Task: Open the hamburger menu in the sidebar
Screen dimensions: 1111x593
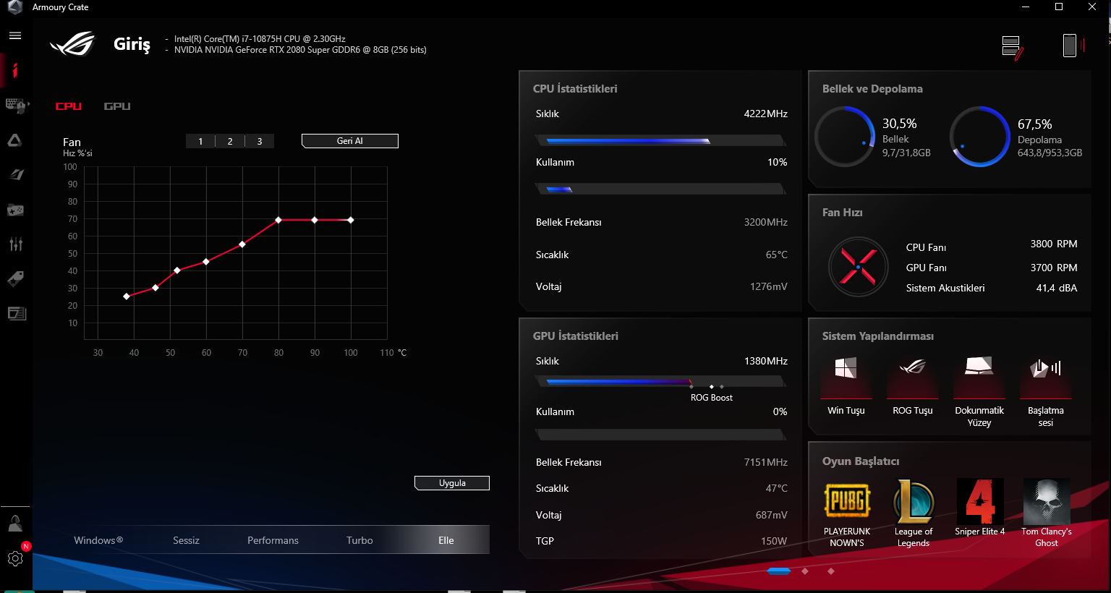Action: [15, 35]
